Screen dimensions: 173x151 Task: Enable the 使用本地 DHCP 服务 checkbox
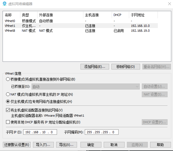click(8, 122)
